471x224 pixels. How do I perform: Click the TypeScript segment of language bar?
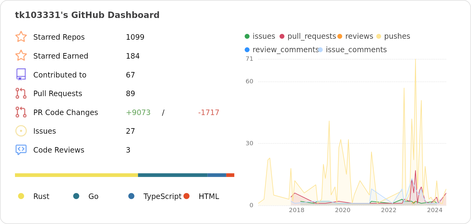[217, 175]
